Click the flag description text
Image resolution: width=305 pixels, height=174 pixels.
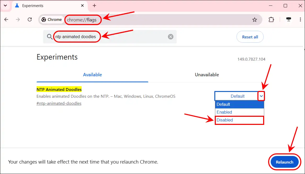coord(106,96)
